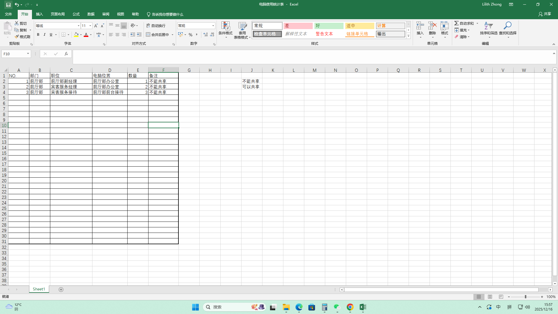Click the Format Painter brush icon
This screenshot has width=558, height=314.
point(17,37)
